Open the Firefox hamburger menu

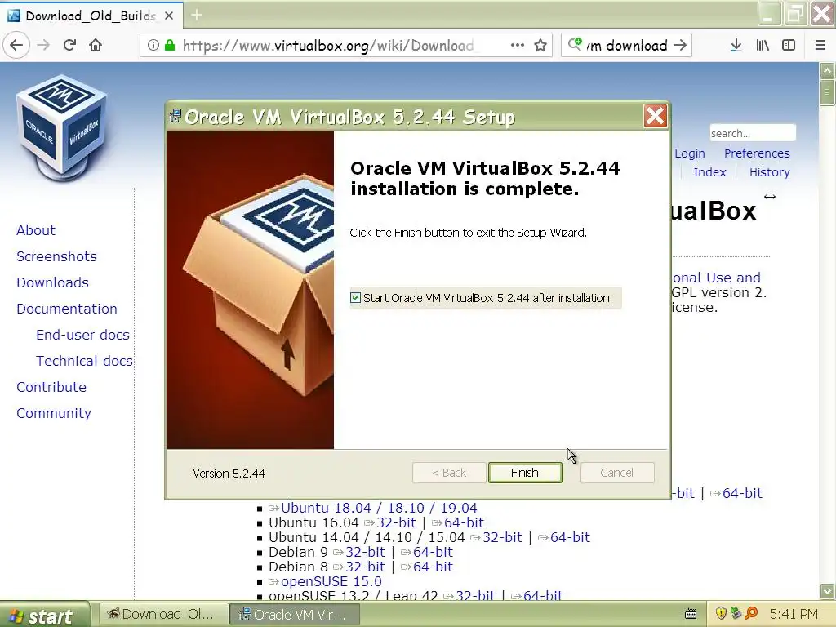[x=820, y=46]
